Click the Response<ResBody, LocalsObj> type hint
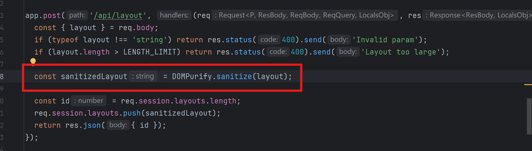This screenshot has width=532, height=151. tap(478, 15)
